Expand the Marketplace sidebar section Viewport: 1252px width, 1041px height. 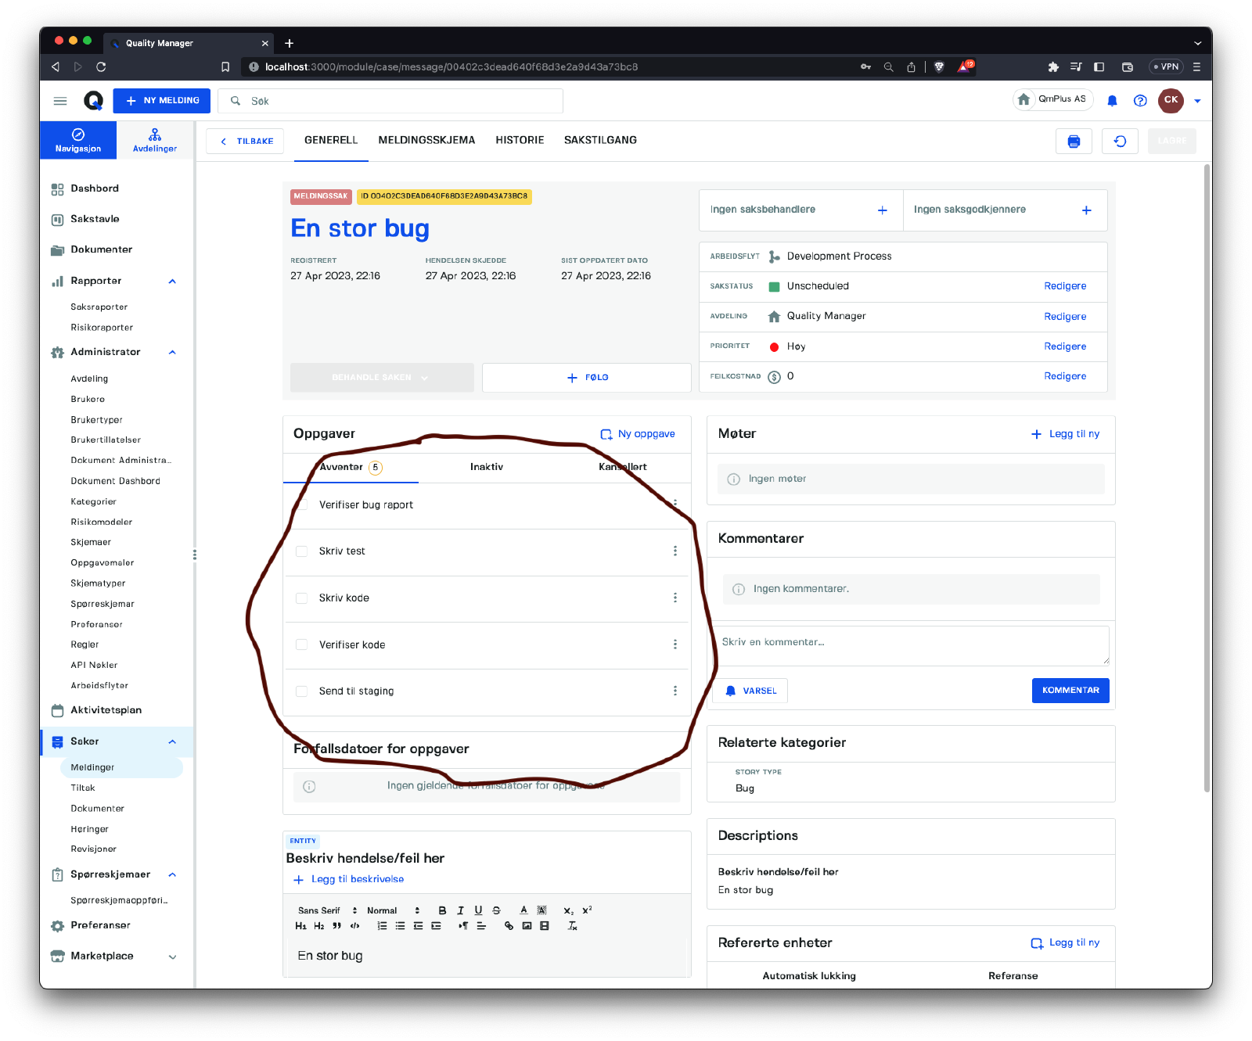(x=172, y=957)
